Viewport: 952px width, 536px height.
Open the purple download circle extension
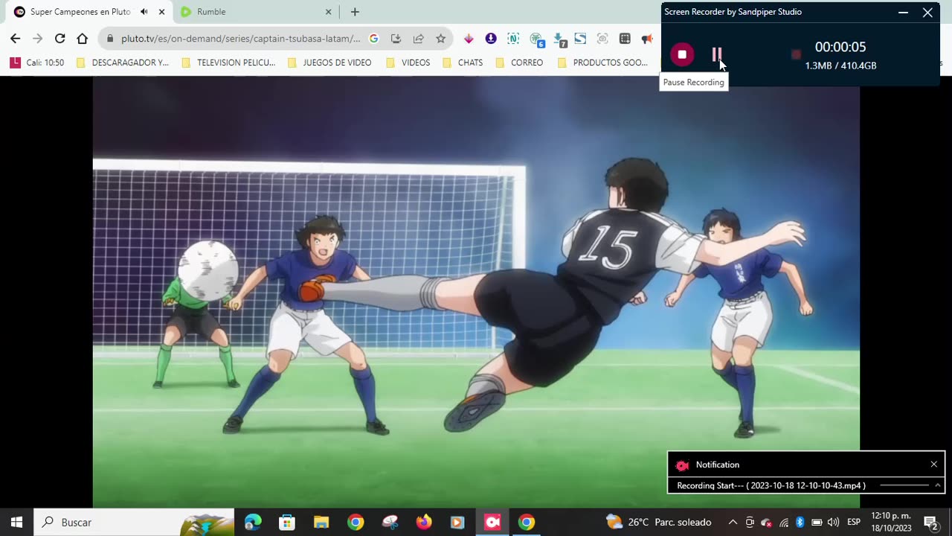(491, 39)
